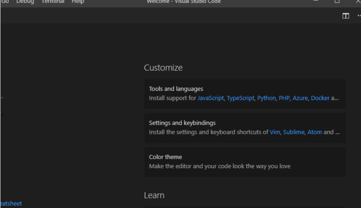This screenshot has width=361, height=208.
Task: Select the Python language link
Action: tap(266, 98)
